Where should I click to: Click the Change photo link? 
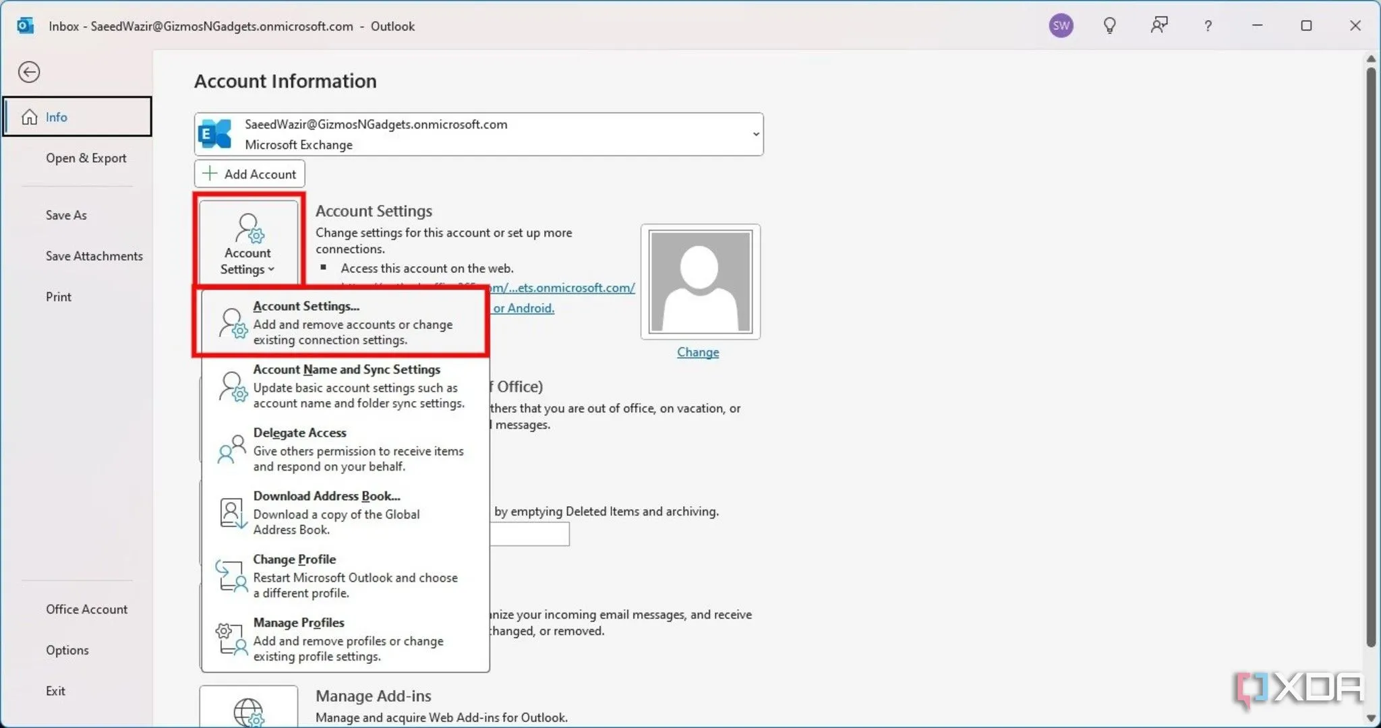click(x=698, y=352)
